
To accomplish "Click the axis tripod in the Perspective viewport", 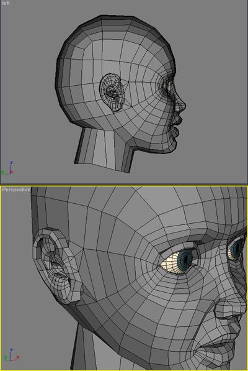I will click(x=11, y=355).
